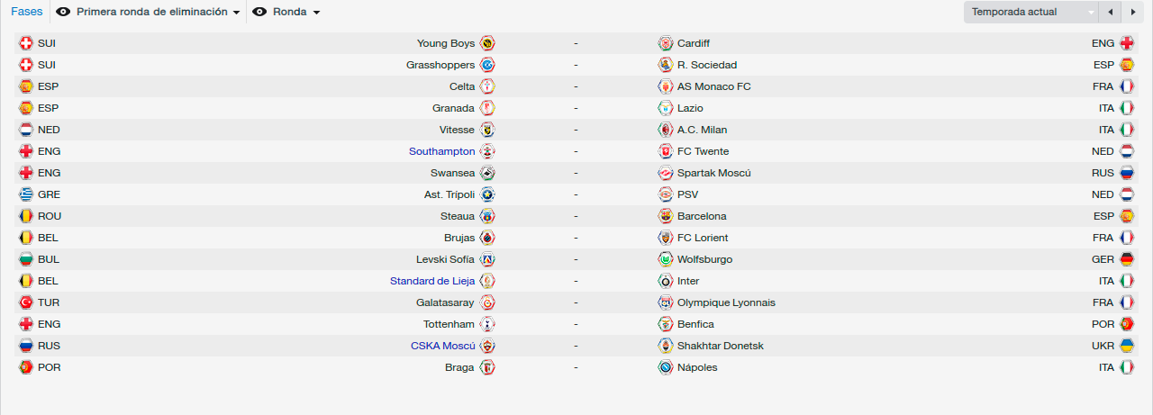Click the Greece flag next to GRE

(x=26, y=194)
